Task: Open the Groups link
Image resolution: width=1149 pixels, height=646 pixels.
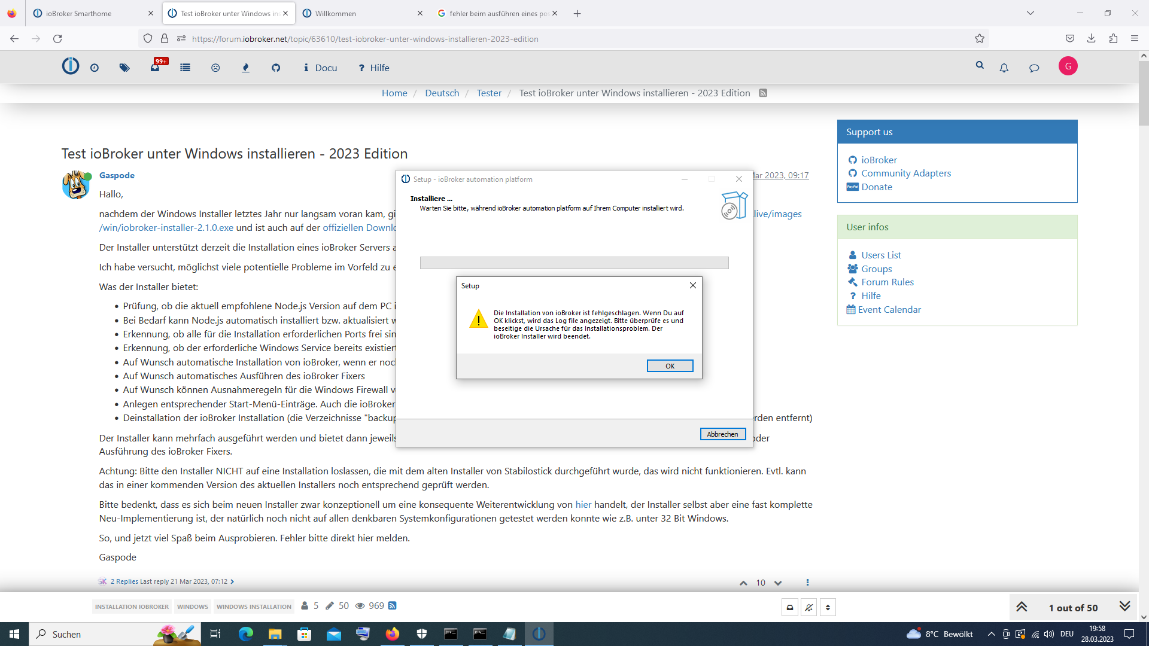Action: pos(877,269)
